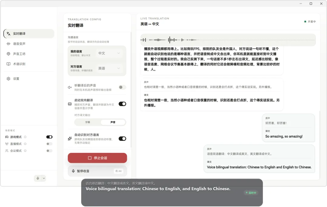Click the 好厉害，好厉害！ original text
The image size is (327, 207).
coord(276,123)
